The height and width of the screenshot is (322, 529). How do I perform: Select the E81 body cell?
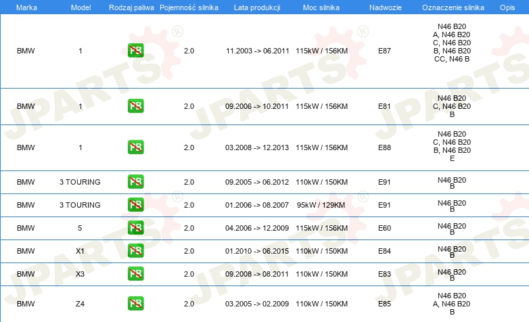(384, 106)
